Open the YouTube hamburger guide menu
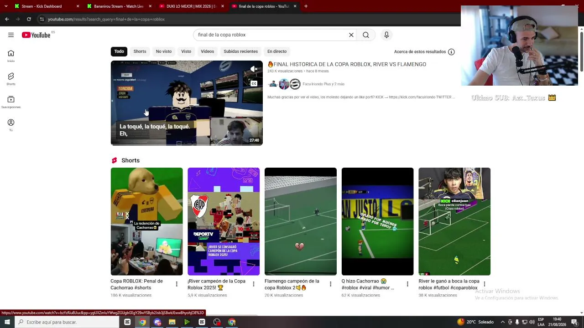Image resolution: width=584 pixels, height=328 pixels. pos(11,35)
